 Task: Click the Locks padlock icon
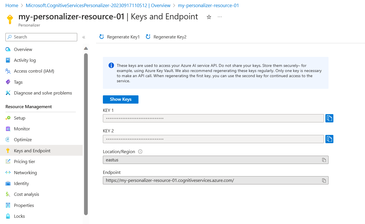(x=8, y=216)
